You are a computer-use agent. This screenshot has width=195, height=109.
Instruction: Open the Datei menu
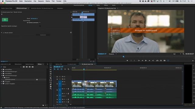coord(21,1)
